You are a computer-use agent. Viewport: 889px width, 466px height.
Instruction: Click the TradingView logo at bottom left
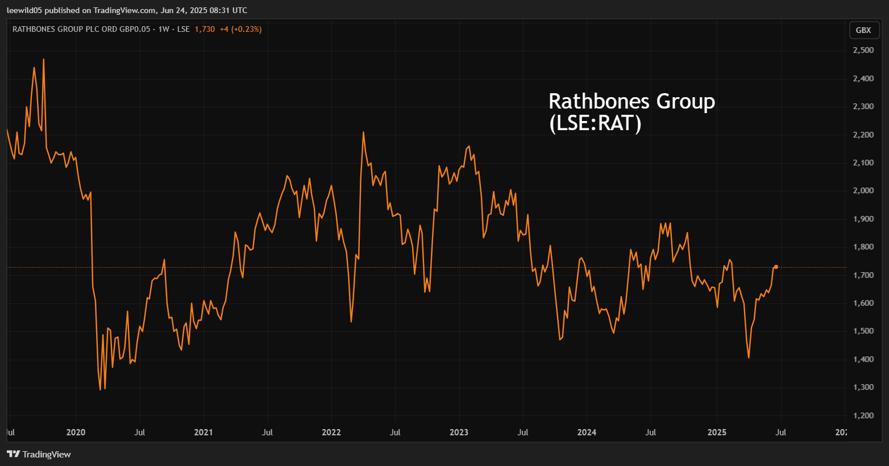(39, 454)
